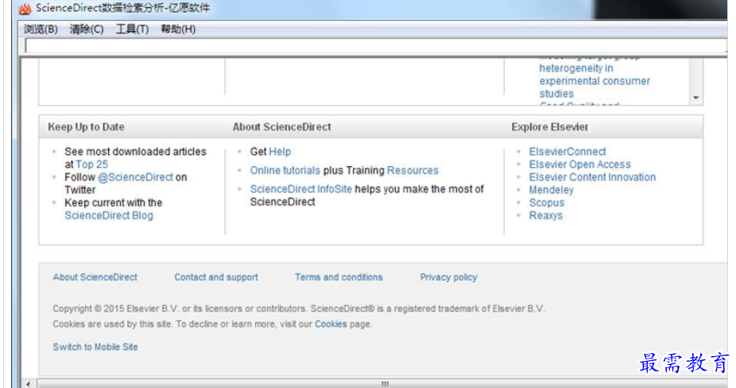This screenshot has height=388, width=736.
Task: Click the 'Explore Elsevier' heading
Action: click(x=550, y=127)
